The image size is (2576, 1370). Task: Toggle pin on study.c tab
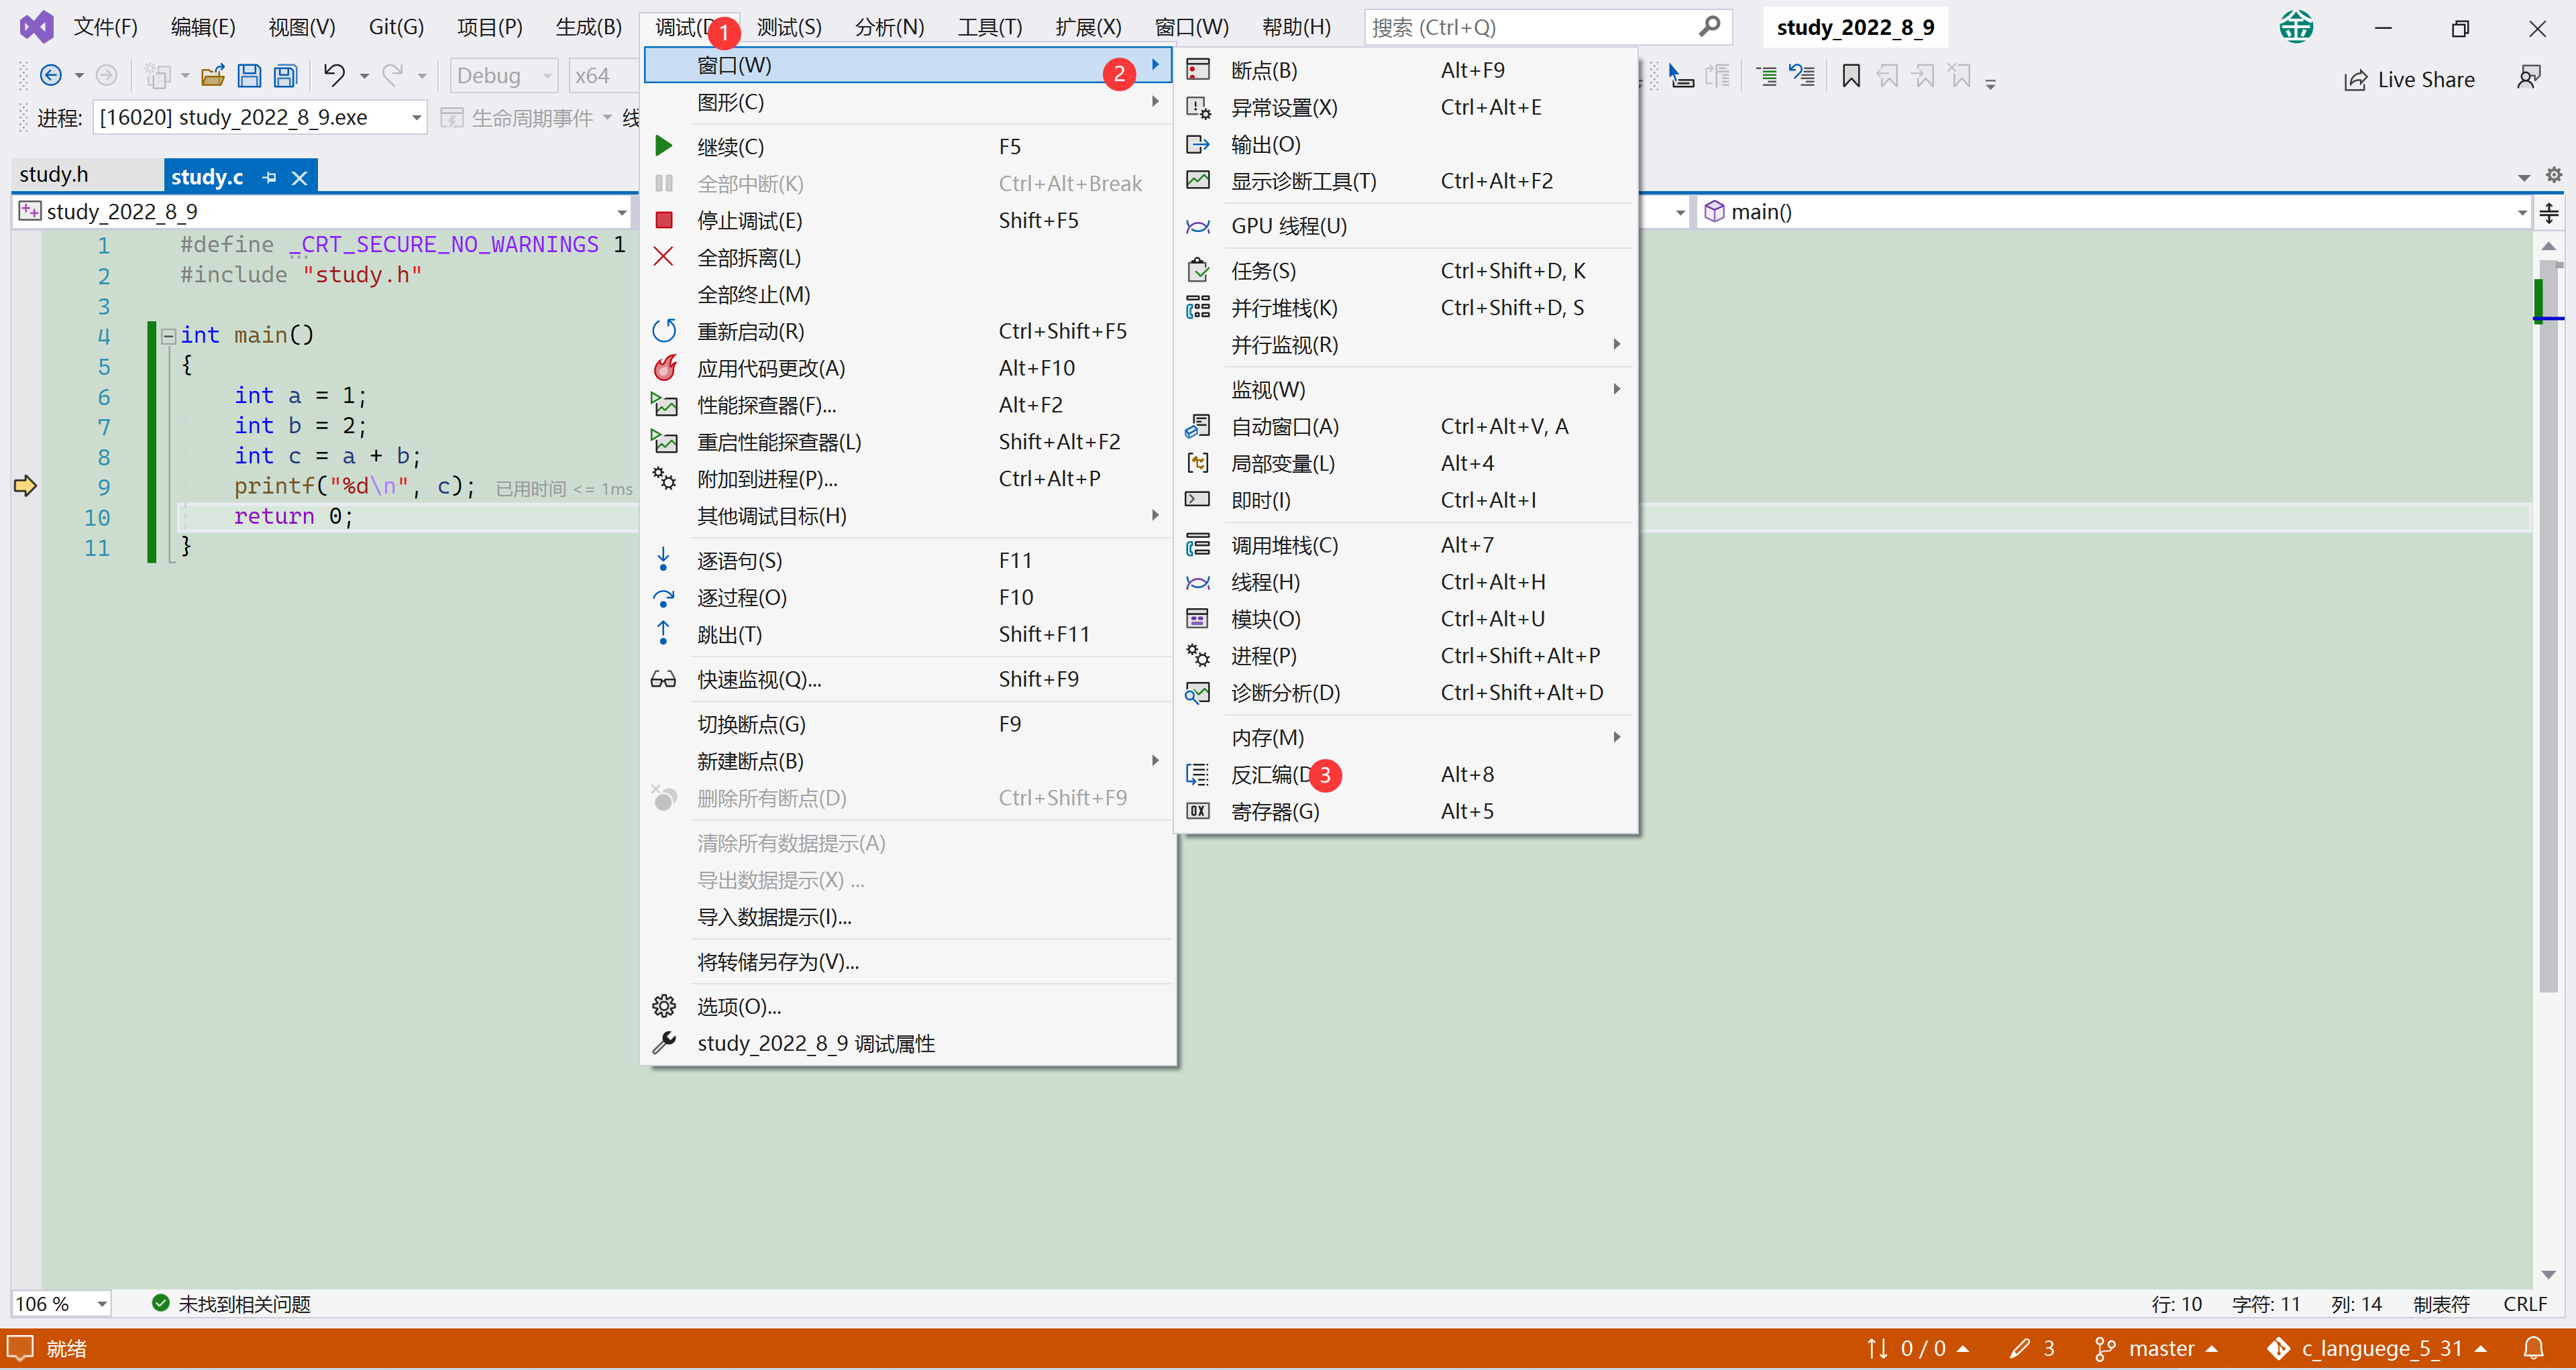click(x=269, y=178)
